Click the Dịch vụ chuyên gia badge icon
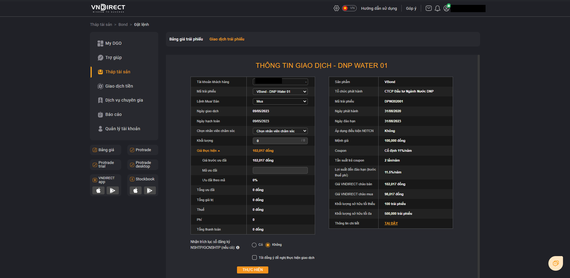 (100, 100)
